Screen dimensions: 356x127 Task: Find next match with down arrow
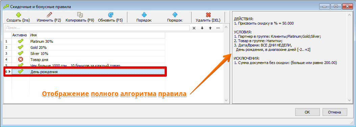(202, 28)
